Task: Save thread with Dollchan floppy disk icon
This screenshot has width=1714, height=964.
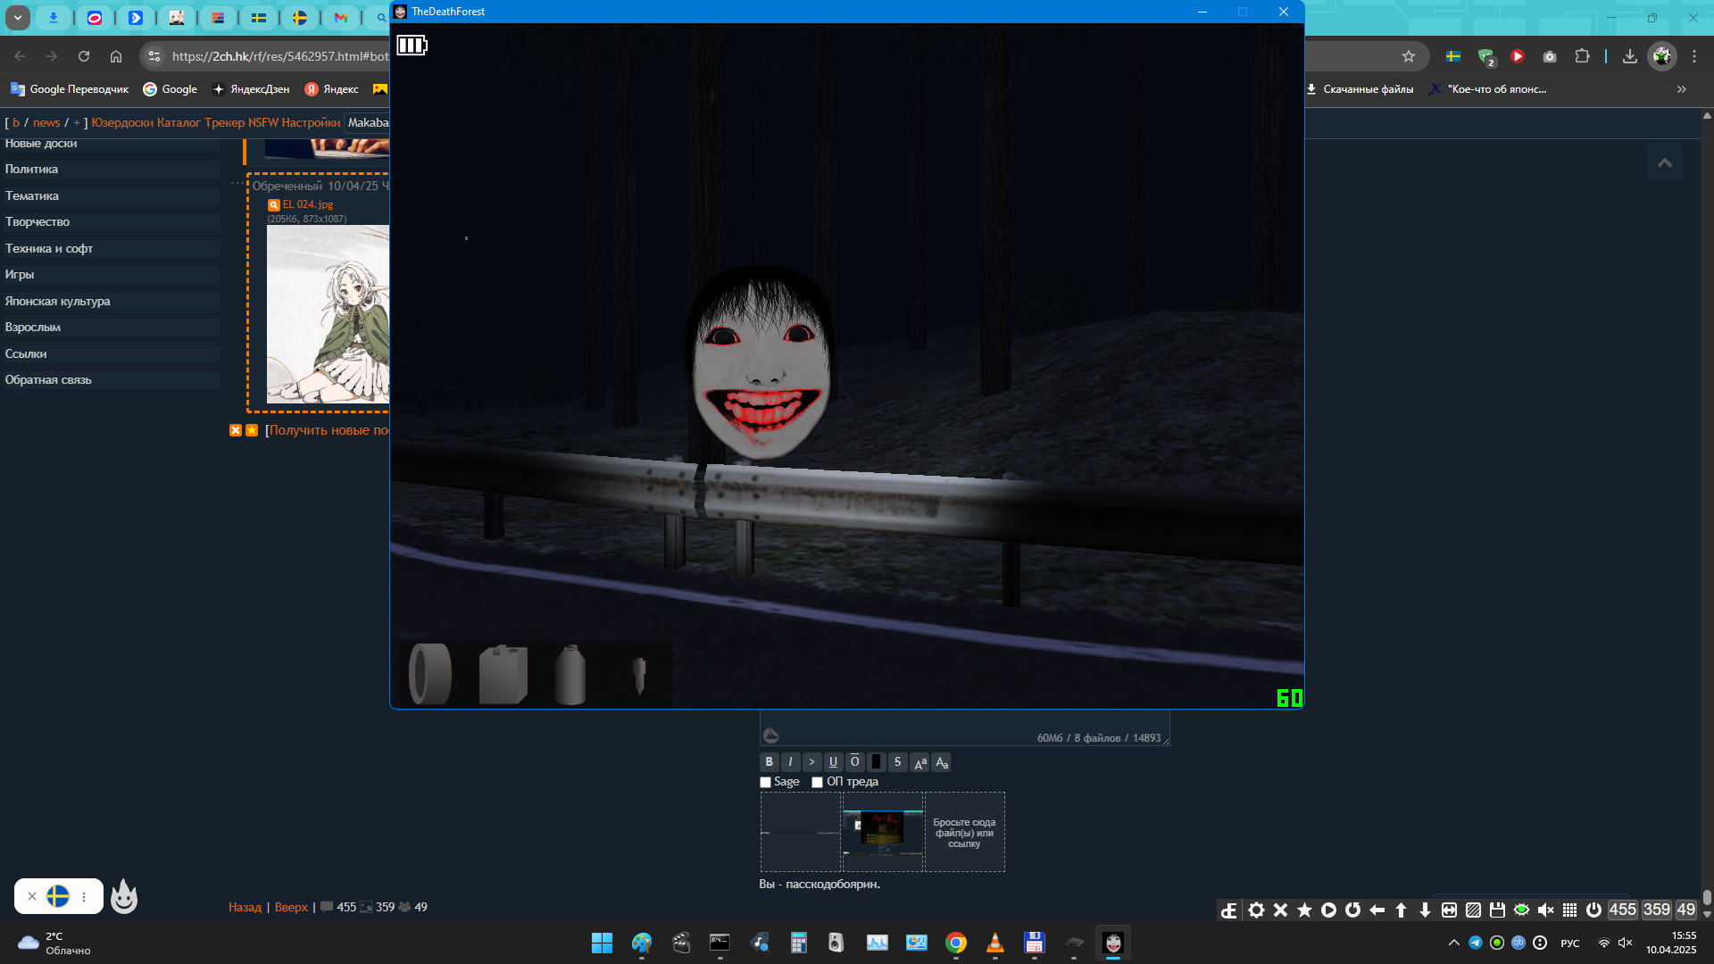Action: (x=1497, y=910)
